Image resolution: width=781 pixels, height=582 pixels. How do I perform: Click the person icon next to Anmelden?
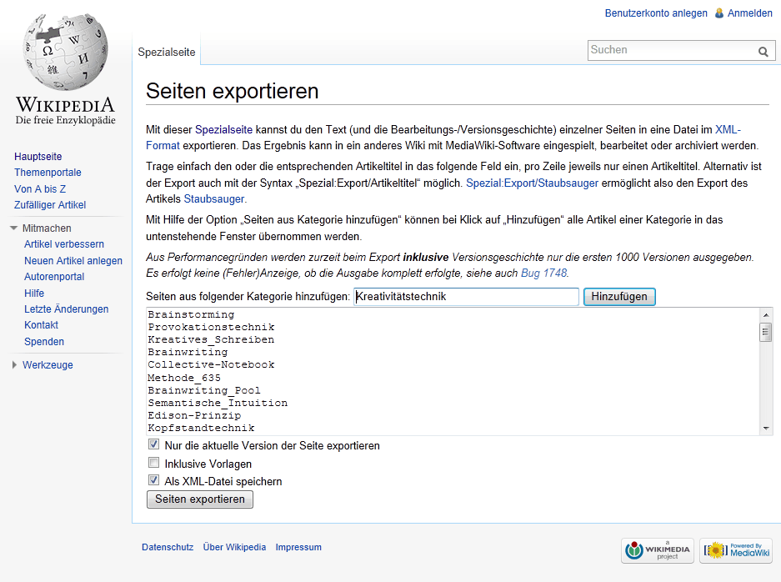click(x=718, y=13)
